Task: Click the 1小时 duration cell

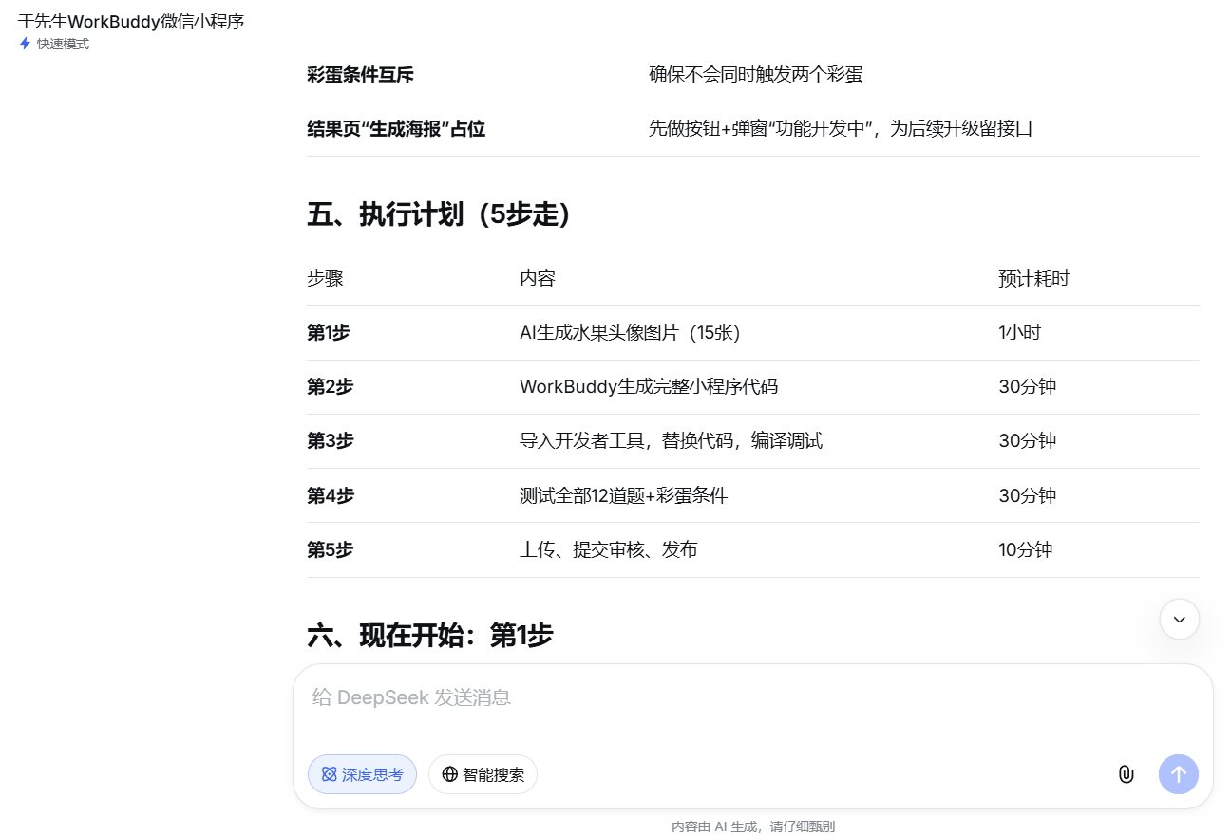Action: tap(1019, 333)
